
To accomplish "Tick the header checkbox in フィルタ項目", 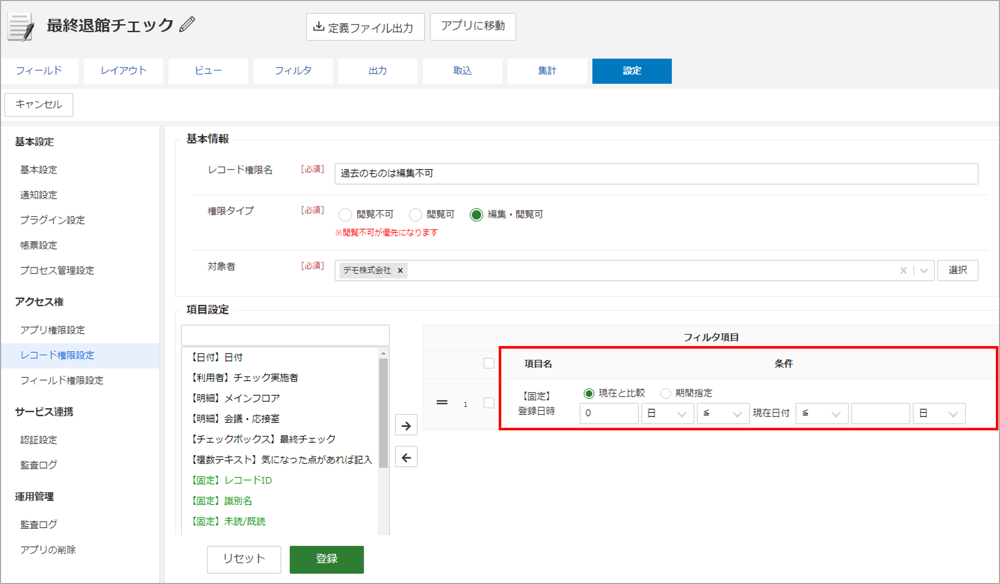I will click(x=489, y=363).
